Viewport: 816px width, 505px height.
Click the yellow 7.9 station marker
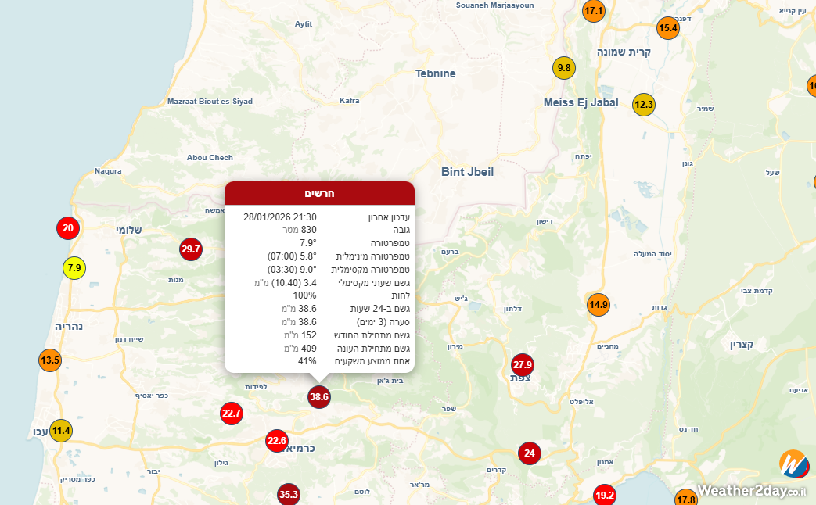pyautogui.click(x=74, y=268)
